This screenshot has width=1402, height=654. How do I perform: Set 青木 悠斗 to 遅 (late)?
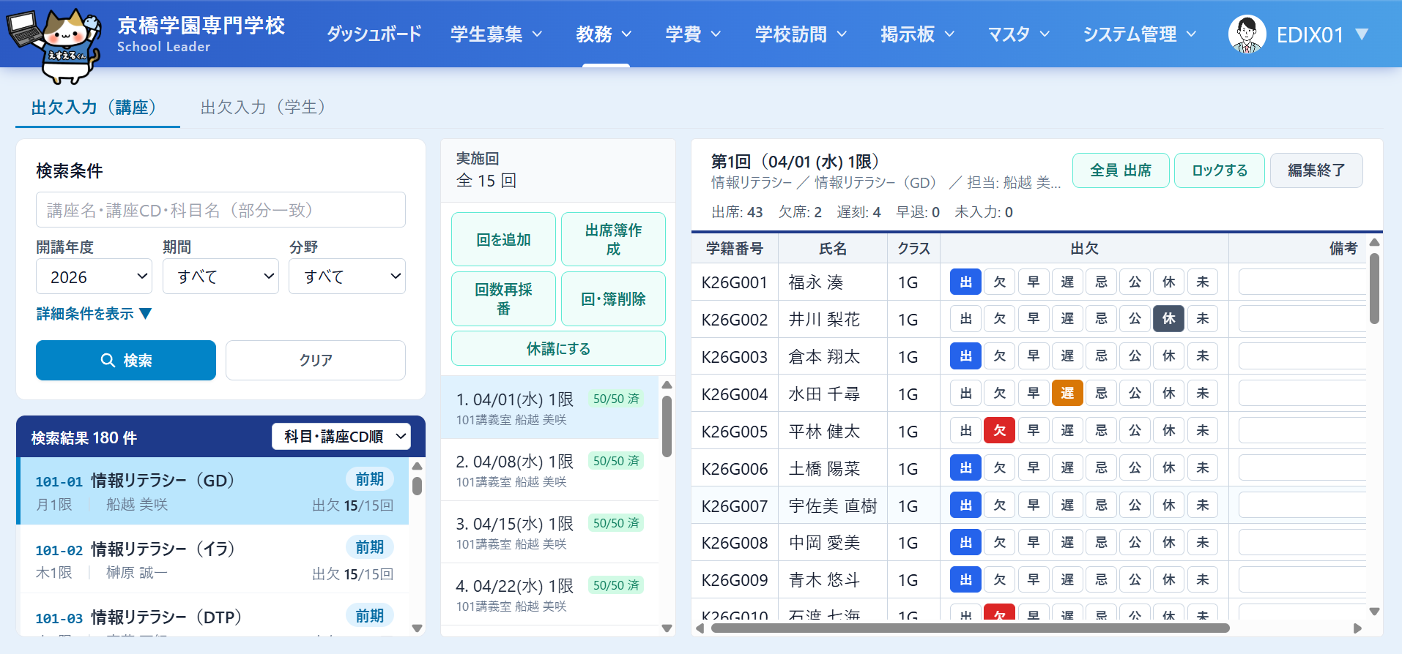click(x=1067, y=579)
